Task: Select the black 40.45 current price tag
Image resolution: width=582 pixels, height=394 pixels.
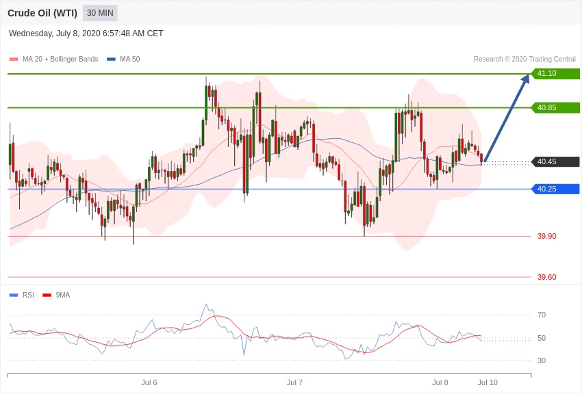Action: [x=556, y=162]
